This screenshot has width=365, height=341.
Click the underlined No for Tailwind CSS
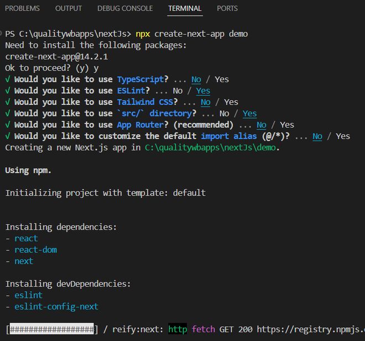coord(206,103)
